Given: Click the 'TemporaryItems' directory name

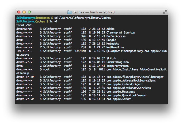Looking at the screenshot, I should click(x=118, y=66).
